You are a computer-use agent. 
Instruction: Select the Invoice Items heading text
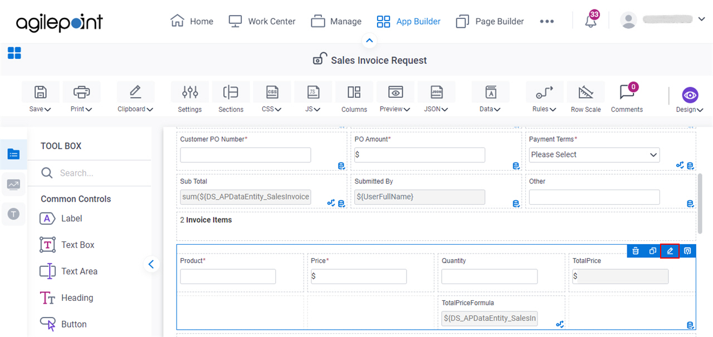209,220
